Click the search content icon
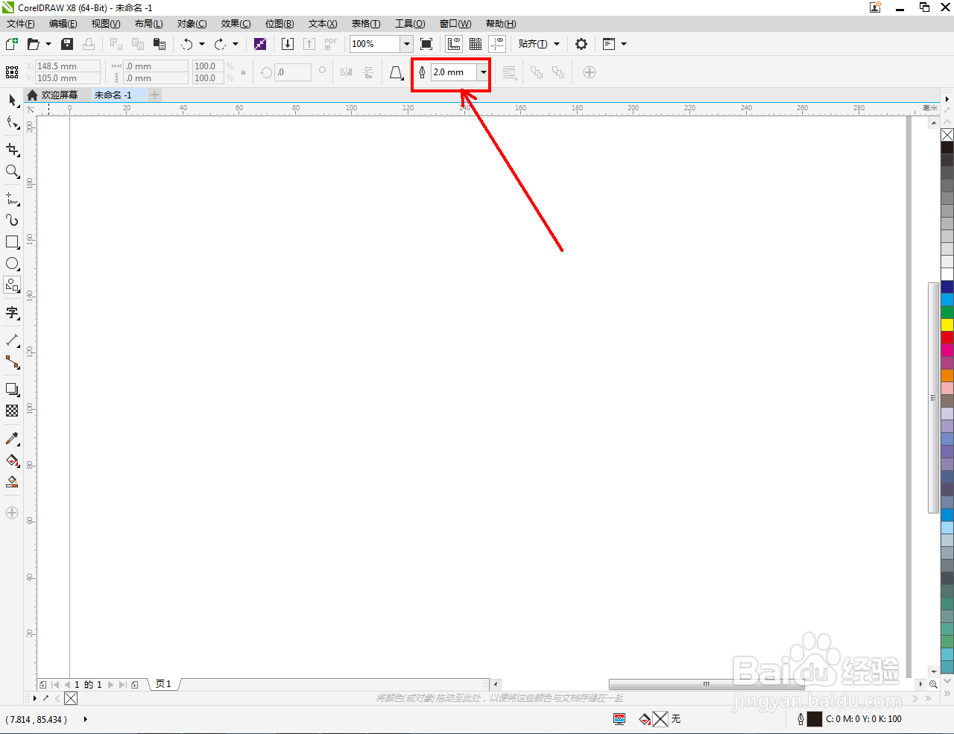 (260, 44)
